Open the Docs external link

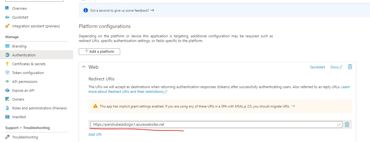pos(336,67)
